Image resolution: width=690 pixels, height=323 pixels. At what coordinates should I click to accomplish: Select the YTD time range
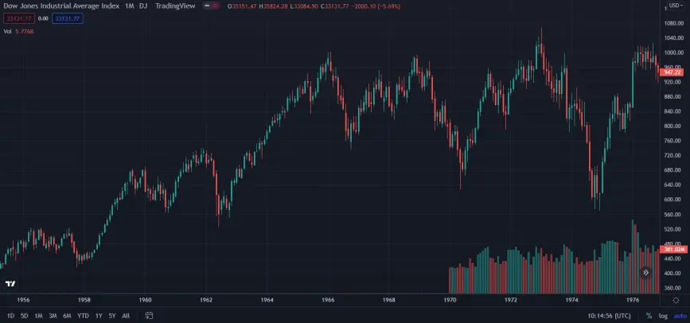coord(83,316)
